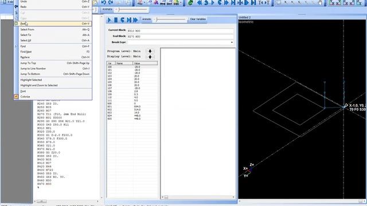Click the debugger reset curved-arrow icon
The width and height of the screenshot is (367, 206).
tap(122, 20)
